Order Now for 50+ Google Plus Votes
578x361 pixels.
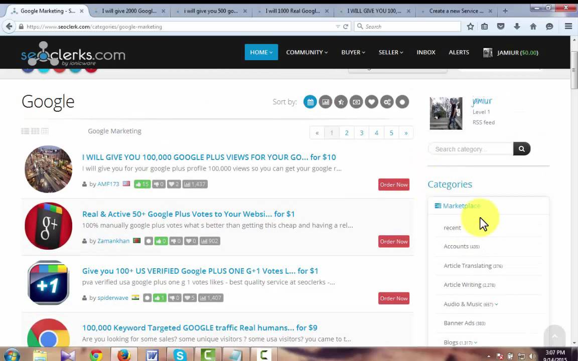(x=394, y=241)
